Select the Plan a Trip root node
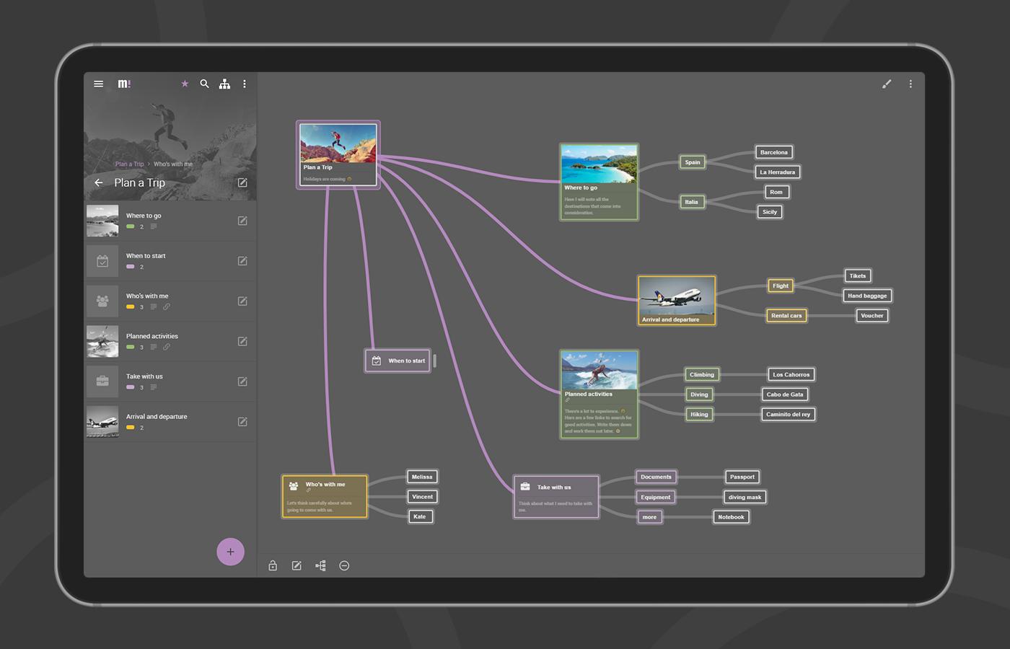 point(338,155)
